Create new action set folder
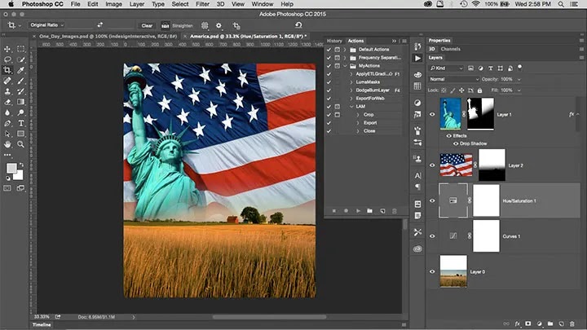 pyautogui.click(x=370, y=211)
